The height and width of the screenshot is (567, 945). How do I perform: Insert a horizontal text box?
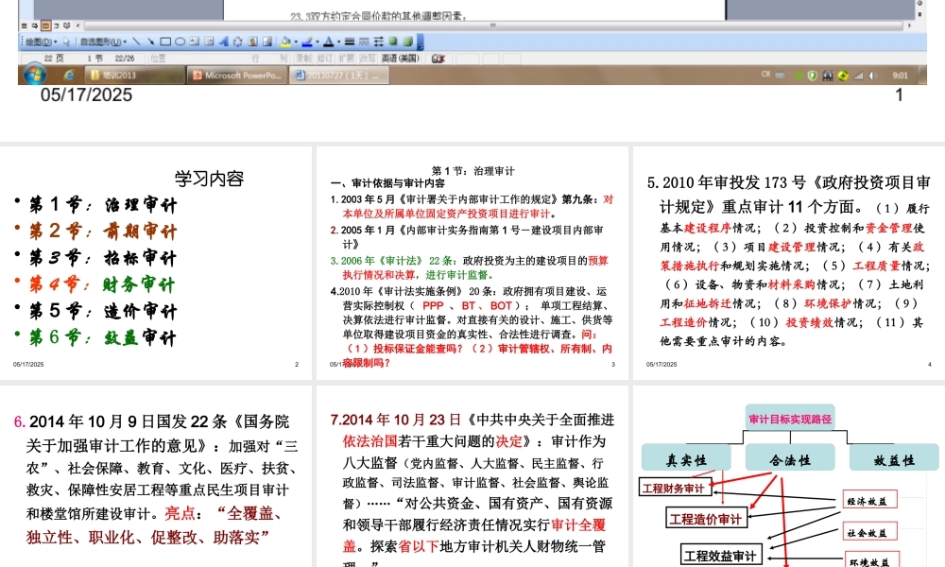194,42
